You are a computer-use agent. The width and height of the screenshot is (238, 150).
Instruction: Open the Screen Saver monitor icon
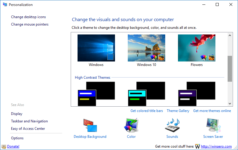[x=213, y=125]
